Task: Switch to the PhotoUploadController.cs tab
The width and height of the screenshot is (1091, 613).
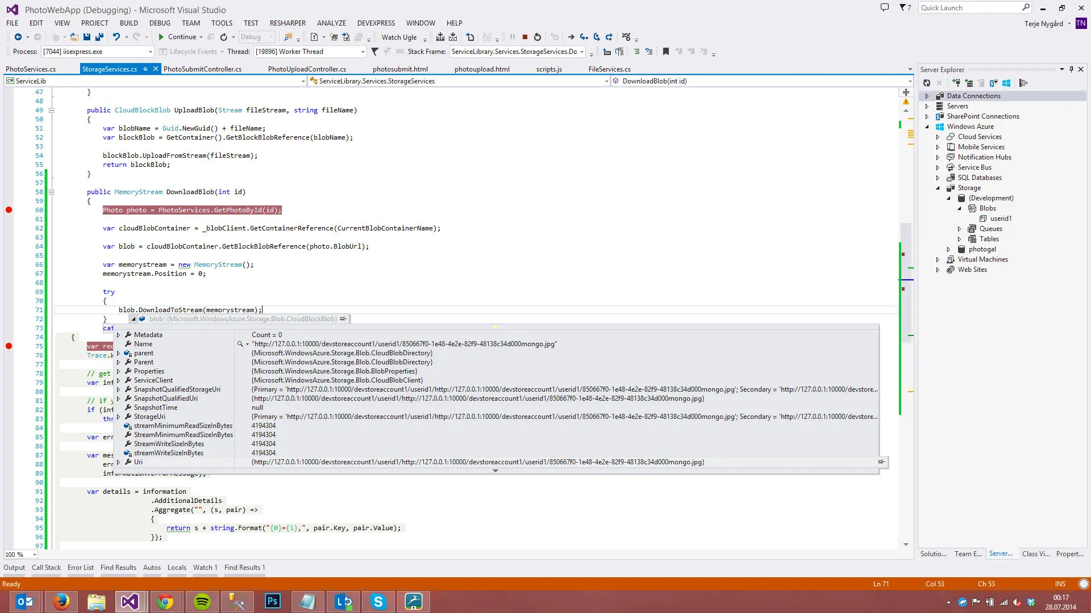Action: click(x=307, y=69)
